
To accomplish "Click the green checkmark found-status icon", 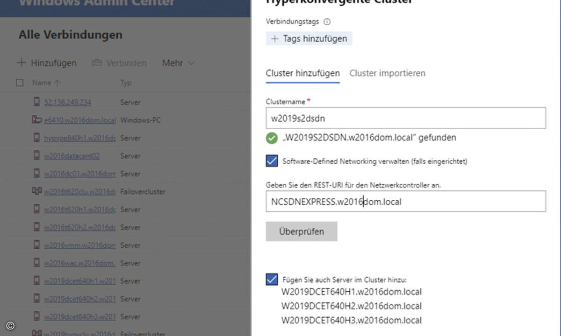I will 272,138.
